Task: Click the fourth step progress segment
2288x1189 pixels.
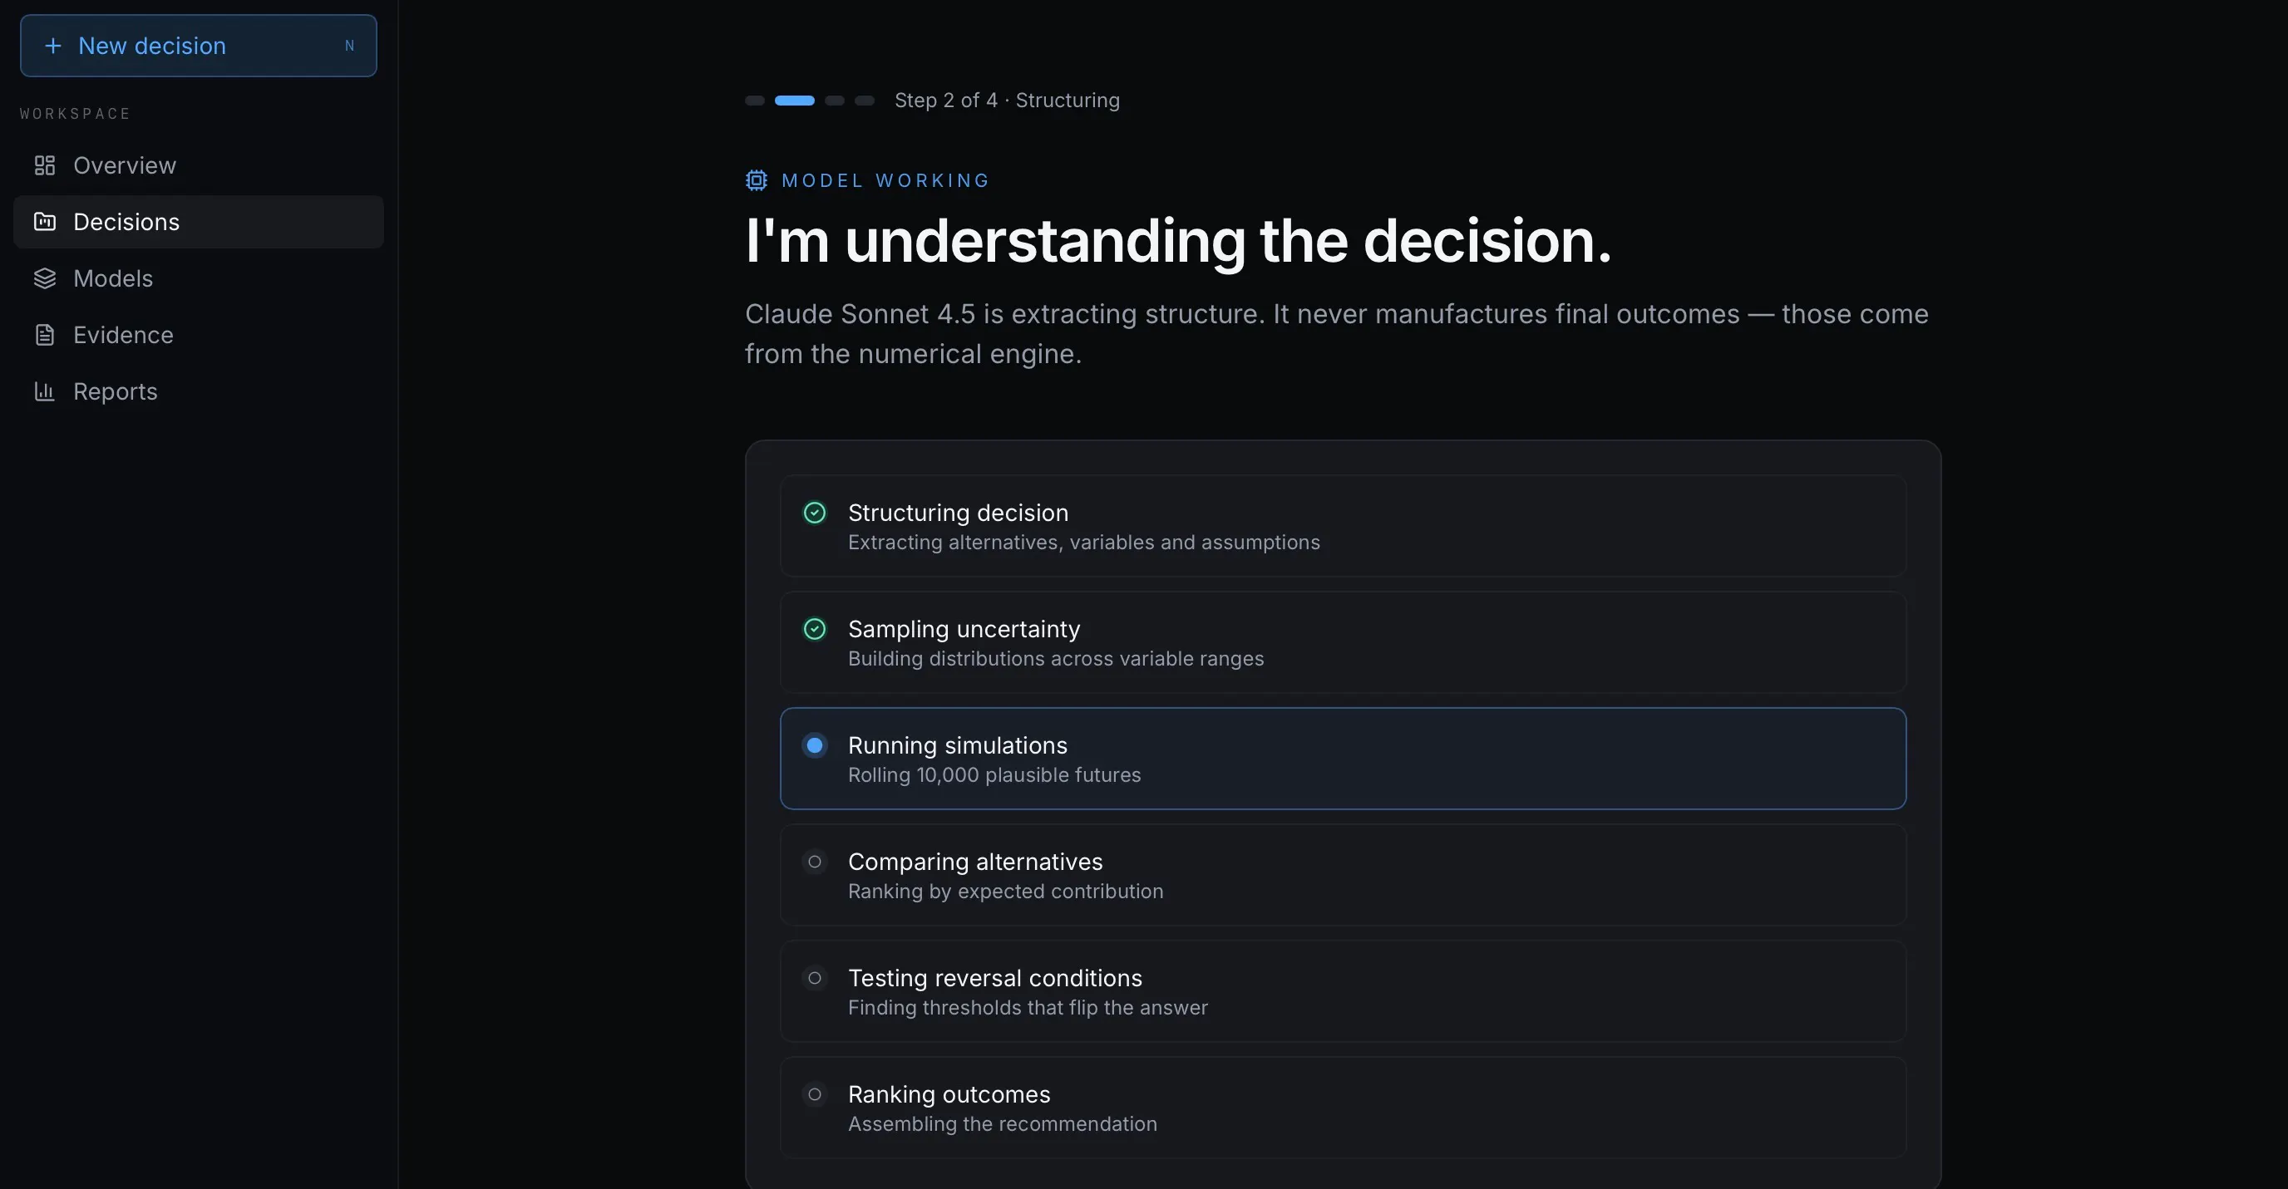Action: pyautogui.click(x=864, y=101)
